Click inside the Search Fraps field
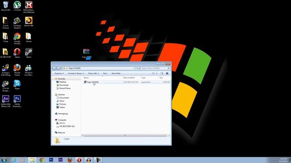This screenshot has width=291, height=163. [x=156, y=68]
